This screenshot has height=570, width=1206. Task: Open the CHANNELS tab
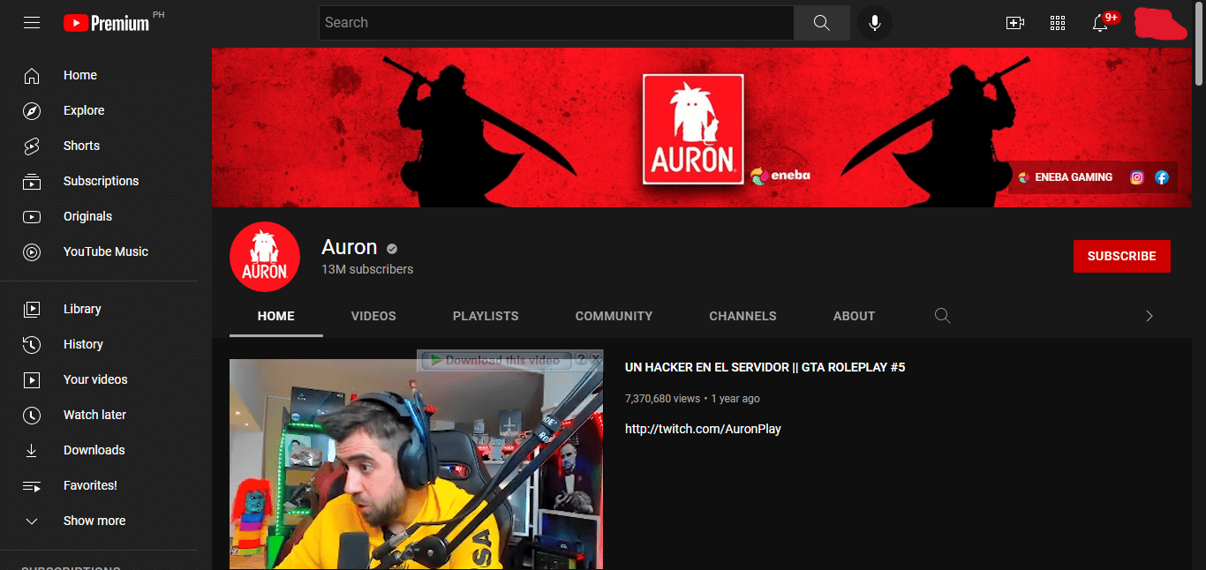point(742,316)
